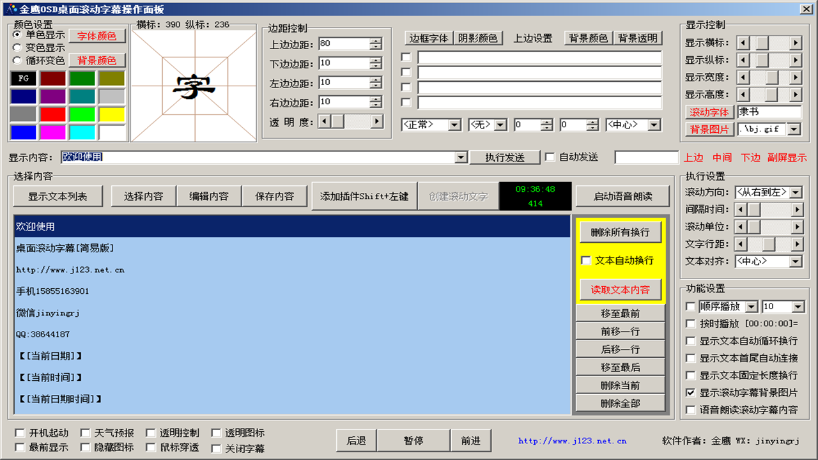Click 移至最前 to move line to top
The height and width of the screenshot is (460, 818).
[621, 312]
